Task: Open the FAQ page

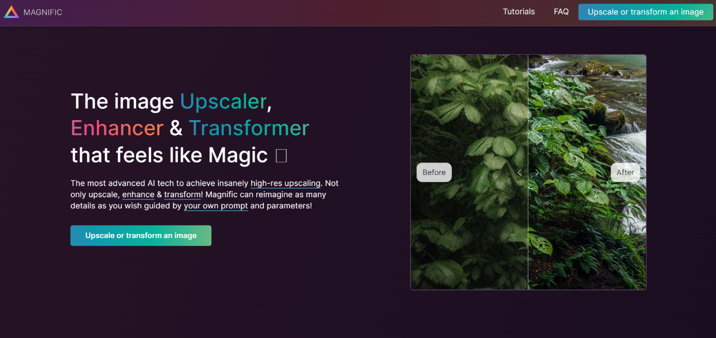Action: click(561, 11)
